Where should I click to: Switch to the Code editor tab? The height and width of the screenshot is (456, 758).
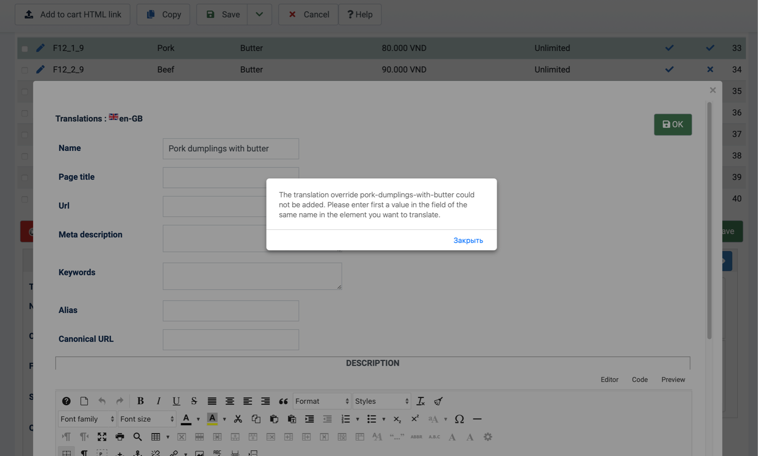(639, 380)
